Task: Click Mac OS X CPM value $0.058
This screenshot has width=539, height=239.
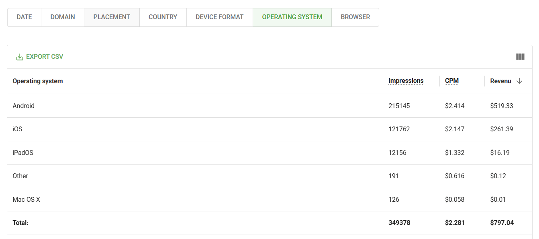Action: click(455, 200)
